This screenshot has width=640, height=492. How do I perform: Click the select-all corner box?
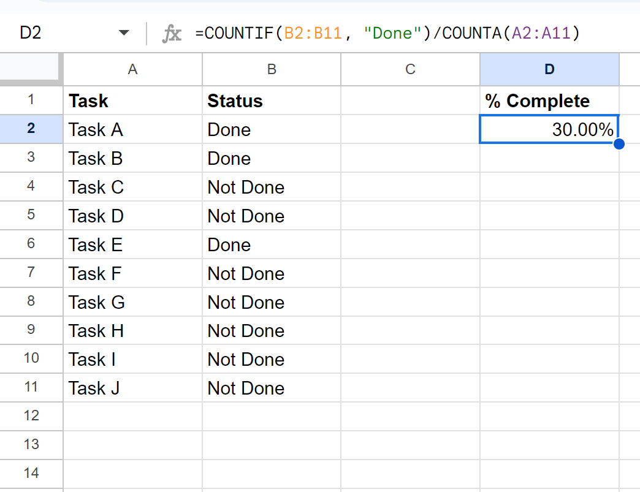[x=29, y=68]
